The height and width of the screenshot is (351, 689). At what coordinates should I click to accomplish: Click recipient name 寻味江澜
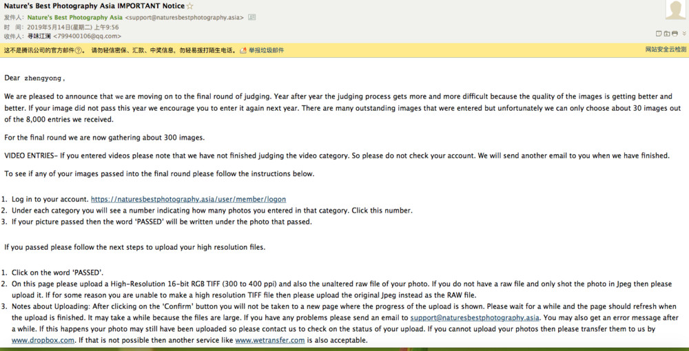39,36
